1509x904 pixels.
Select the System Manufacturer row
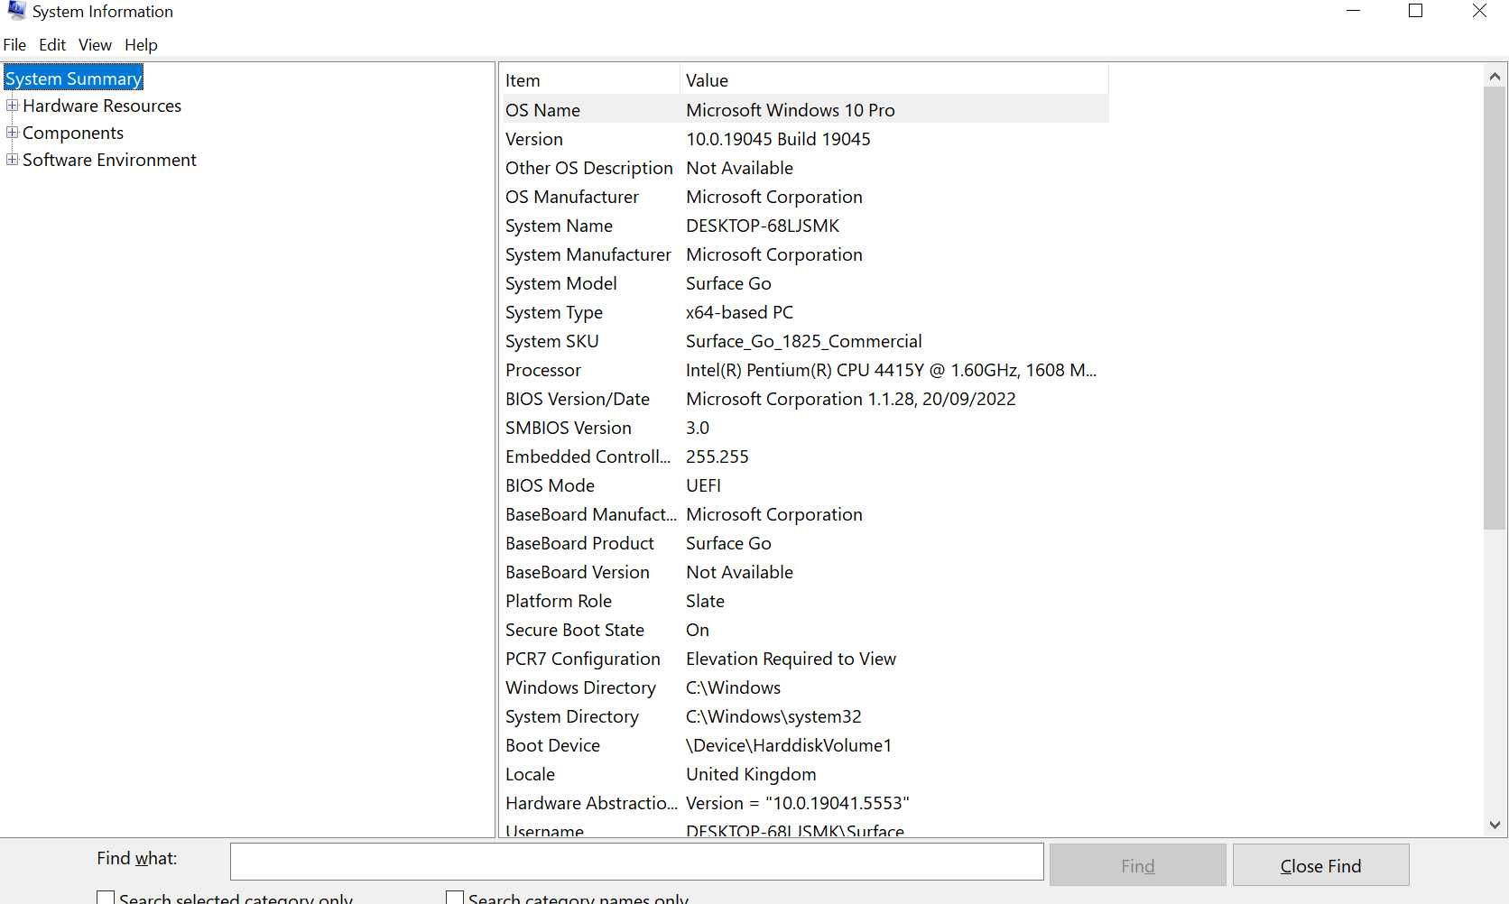[x=804, y=254]
